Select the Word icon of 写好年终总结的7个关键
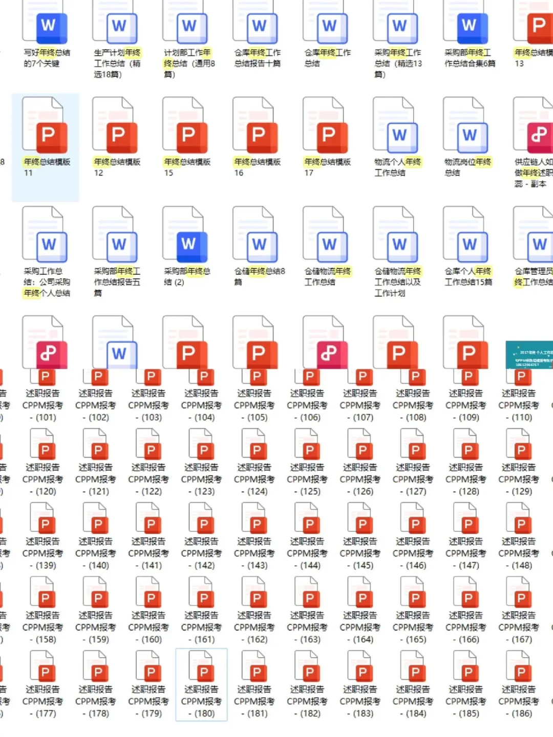Viewport: 553px width, 737px height. (45, 21)
